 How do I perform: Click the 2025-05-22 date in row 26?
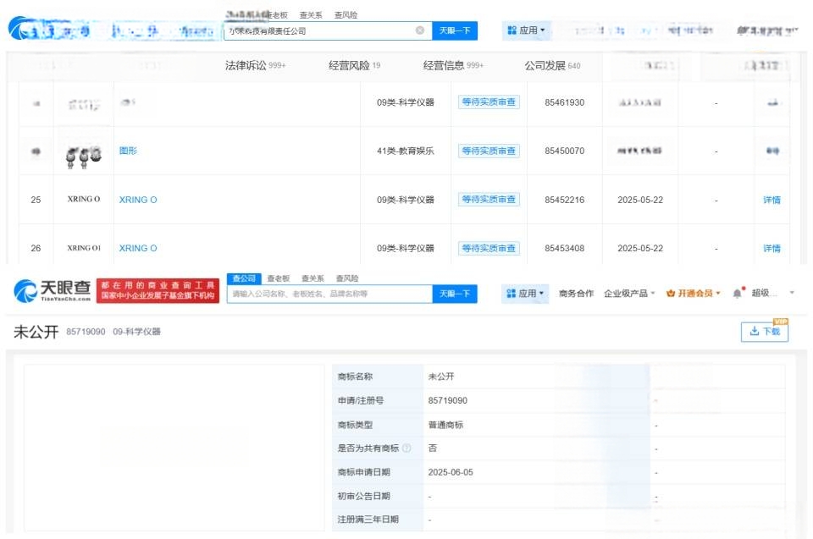pos(640,248)
